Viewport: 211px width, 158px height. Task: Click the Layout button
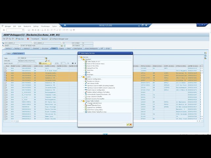(45, 39)
